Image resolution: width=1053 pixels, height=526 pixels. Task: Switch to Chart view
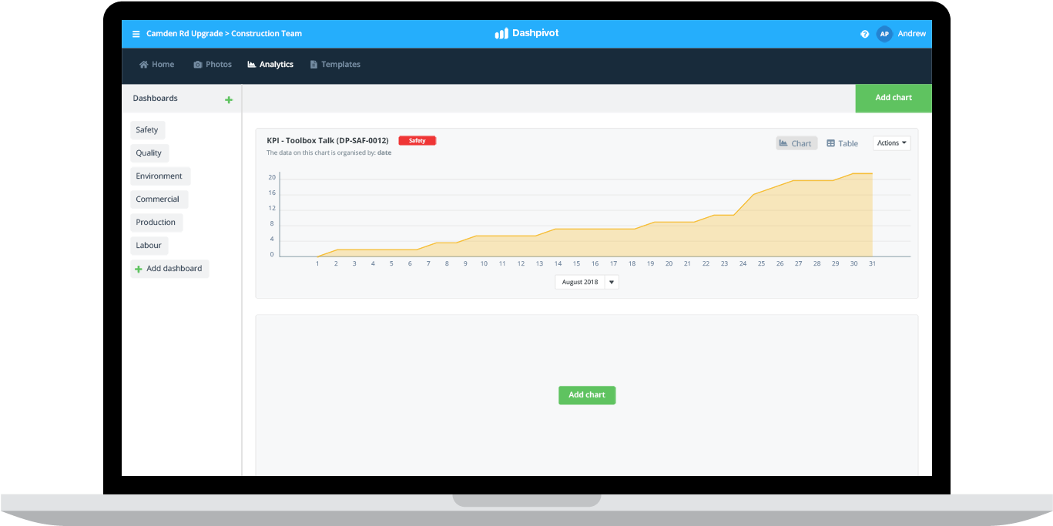(x=796, y=143)
